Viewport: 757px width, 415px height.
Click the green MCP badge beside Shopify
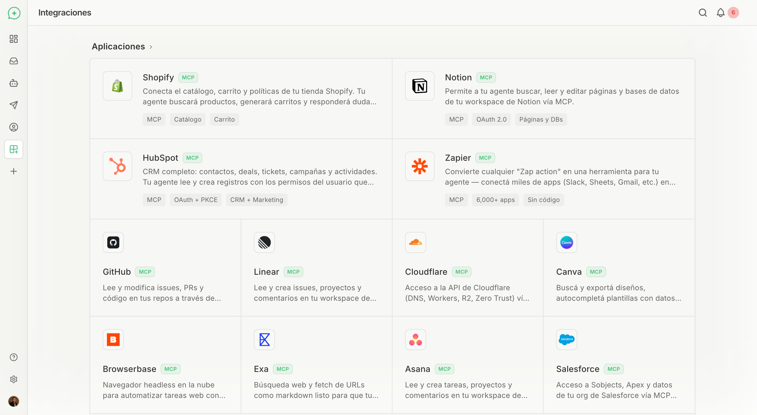click(x=188, y=77)
